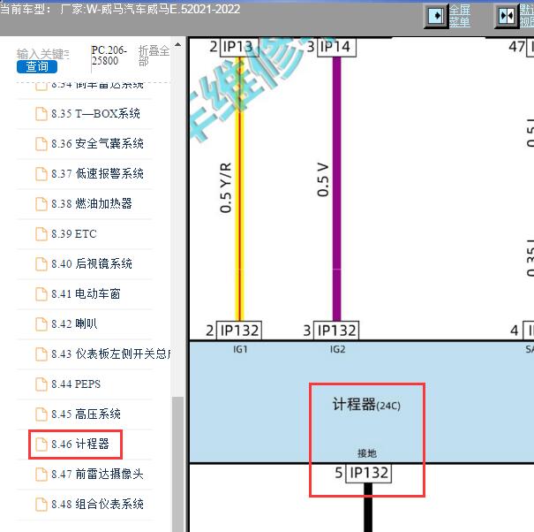Click the 计程器(24C) component title
Image resolution: width=534 pixels, height=532 pixels.
point(366,405)
